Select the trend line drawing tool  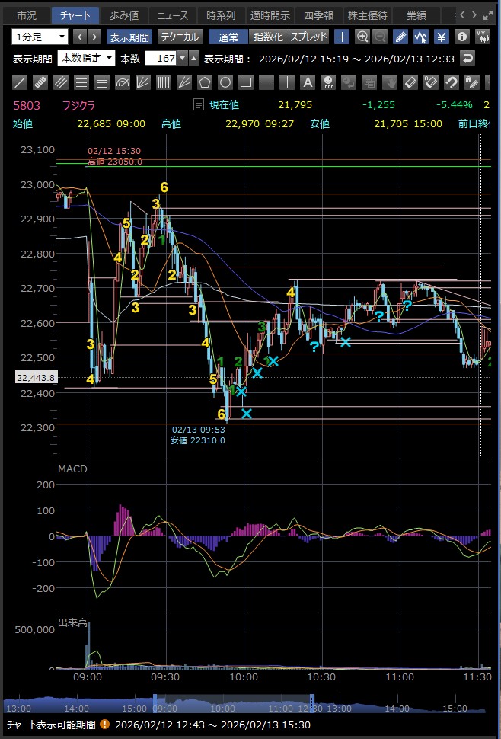click(21, 82)
